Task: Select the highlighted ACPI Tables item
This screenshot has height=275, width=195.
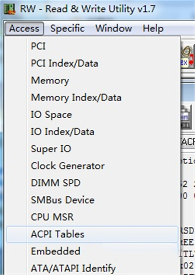Action: (57, 234)
